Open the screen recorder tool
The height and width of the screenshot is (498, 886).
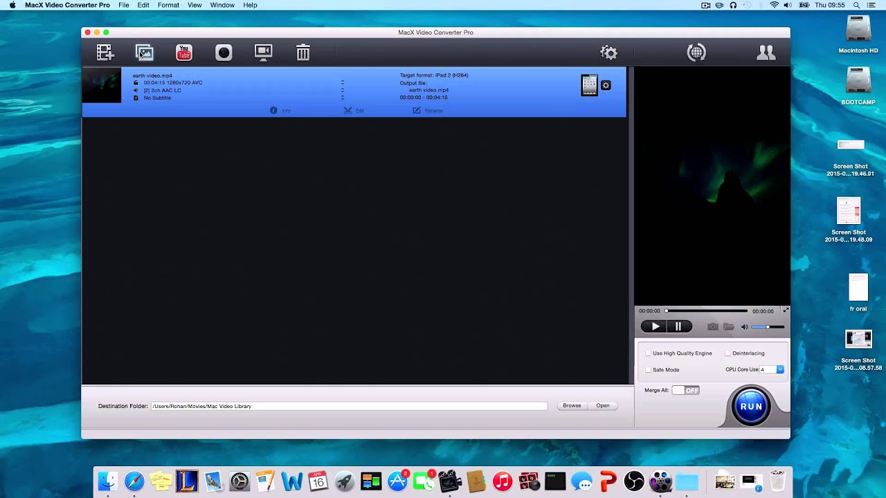(263, 53)
